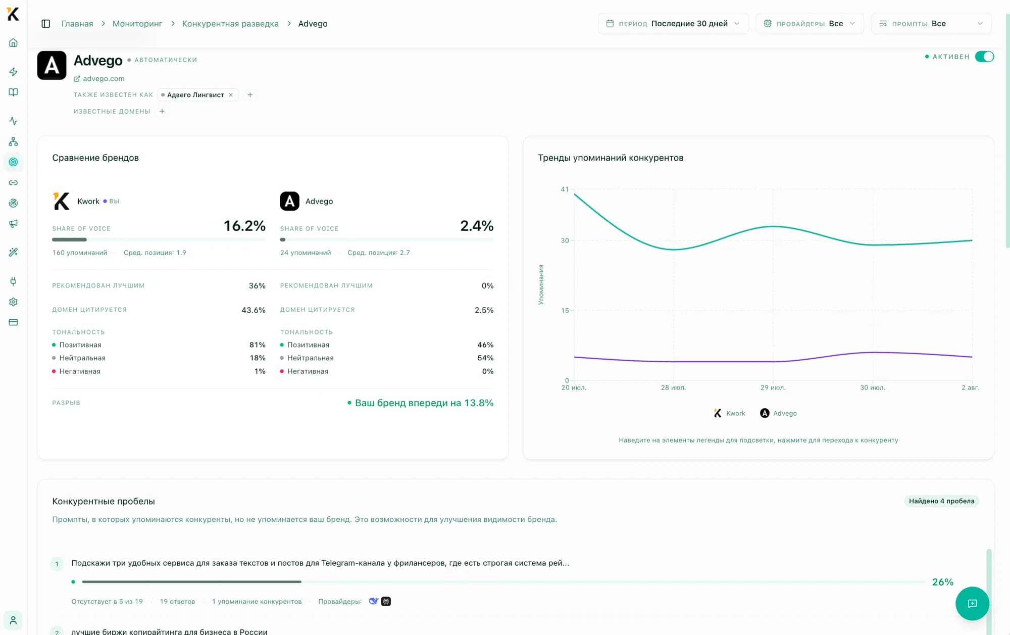Select the highlighted target sidebar icon

(14, 162)
